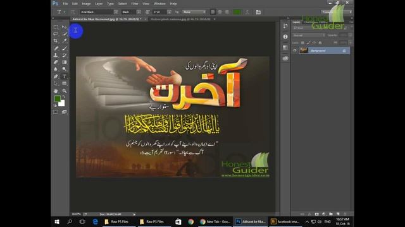This screenshot has width=405, height=227.
Task: Change the screen mode
Action: point(65,112)
